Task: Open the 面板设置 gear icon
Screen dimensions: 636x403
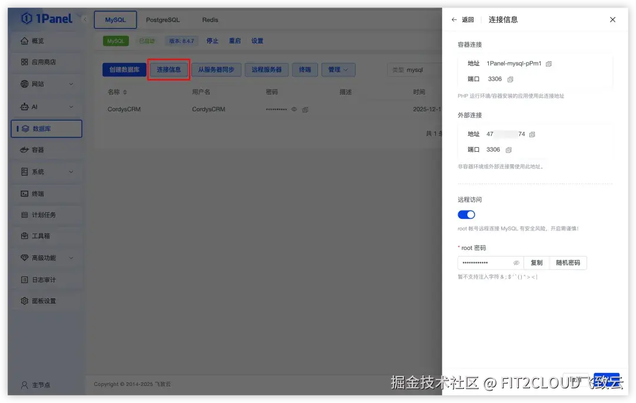Action: 24,301
